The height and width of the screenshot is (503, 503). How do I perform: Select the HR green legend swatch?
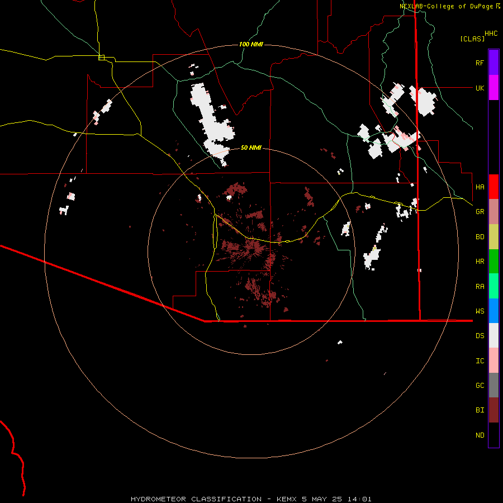click(493, 262)
